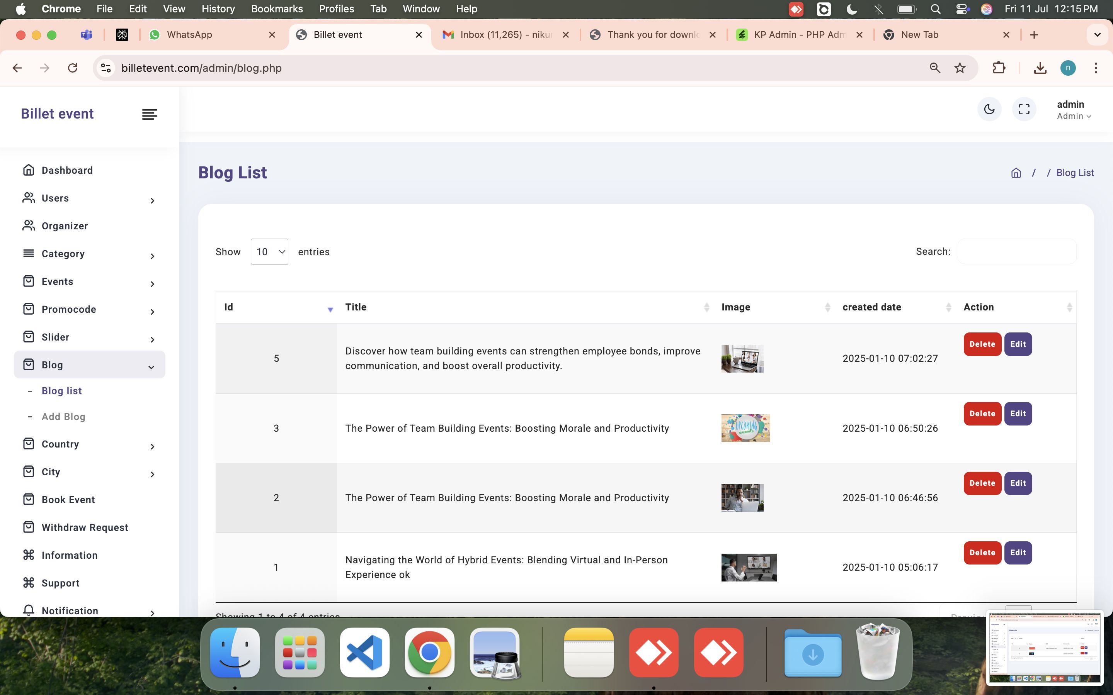Click into the Search input field

(1016, 251)
